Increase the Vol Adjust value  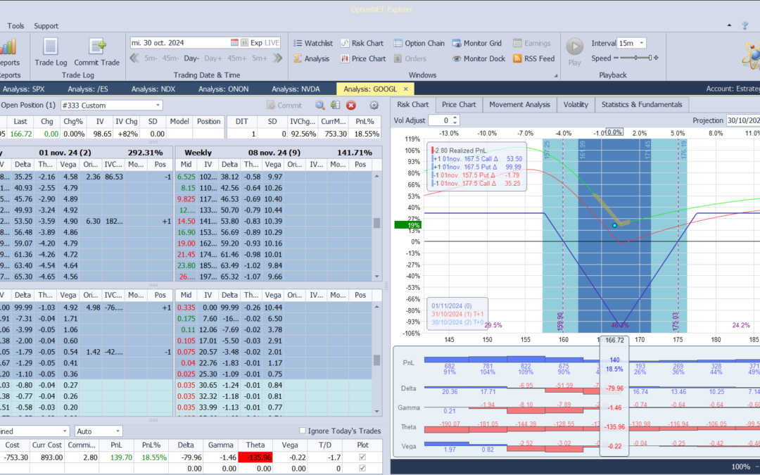(x=455, y=118)
